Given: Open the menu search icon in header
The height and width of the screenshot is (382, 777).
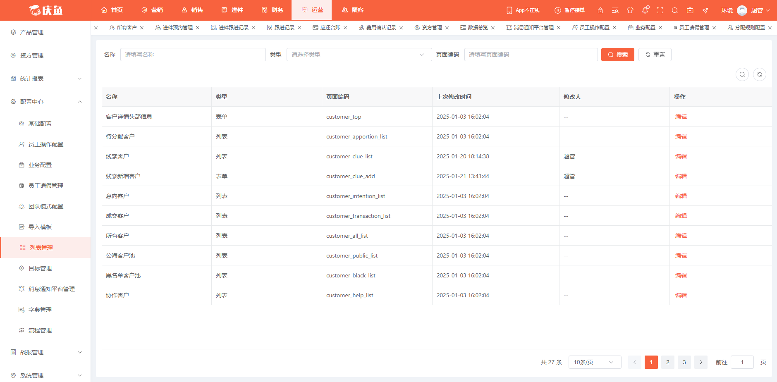Looking at the screenshot, I should (615, 10).
